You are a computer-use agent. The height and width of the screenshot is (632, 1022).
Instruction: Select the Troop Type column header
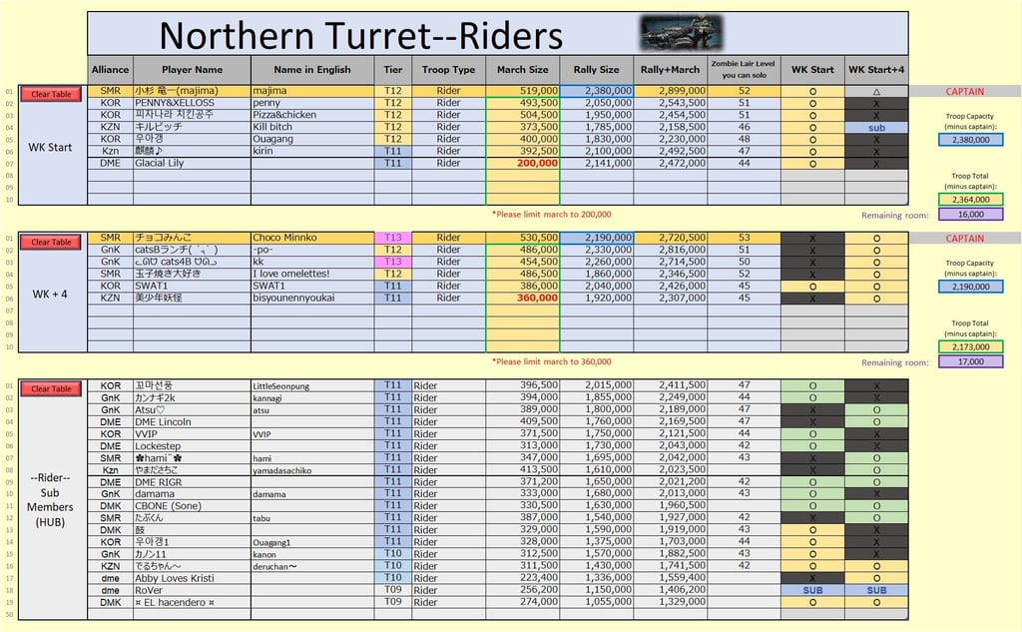(448, 70)
